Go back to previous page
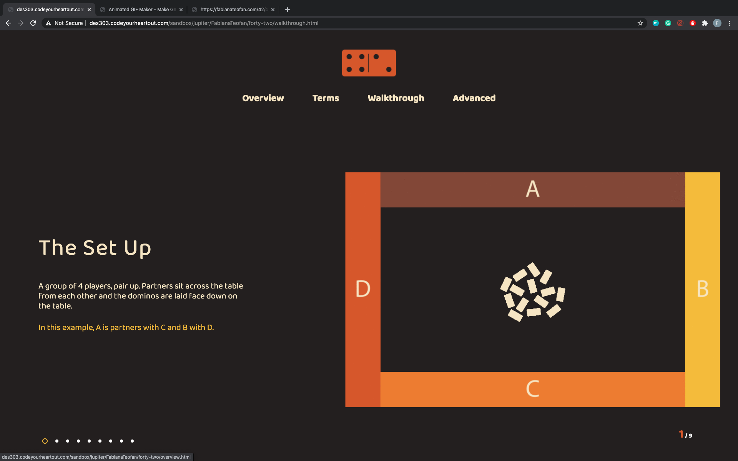Viewport: 738px width, 461px height. tap(8, 23)
